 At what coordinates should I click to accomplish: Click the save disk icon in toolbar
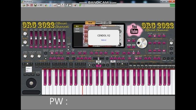tap(36, 5)
